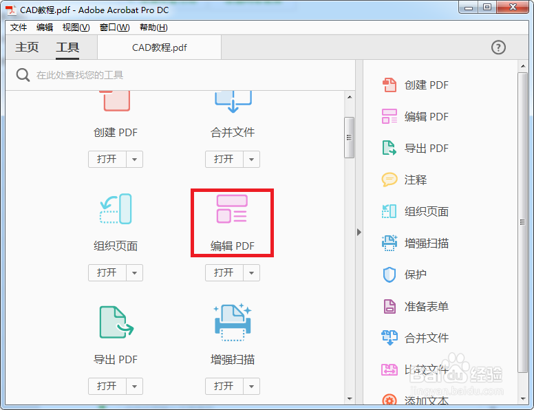Open dropdown arrow beside 导出 PDF 打开 button
This screenshot has height=410, width=534.
tap(134, 386)
